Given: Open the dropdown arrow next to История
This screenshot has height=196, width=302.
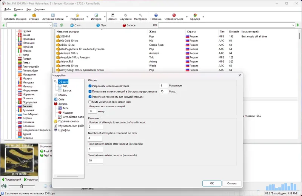Looking at the screenshot, I should [105, 17].
